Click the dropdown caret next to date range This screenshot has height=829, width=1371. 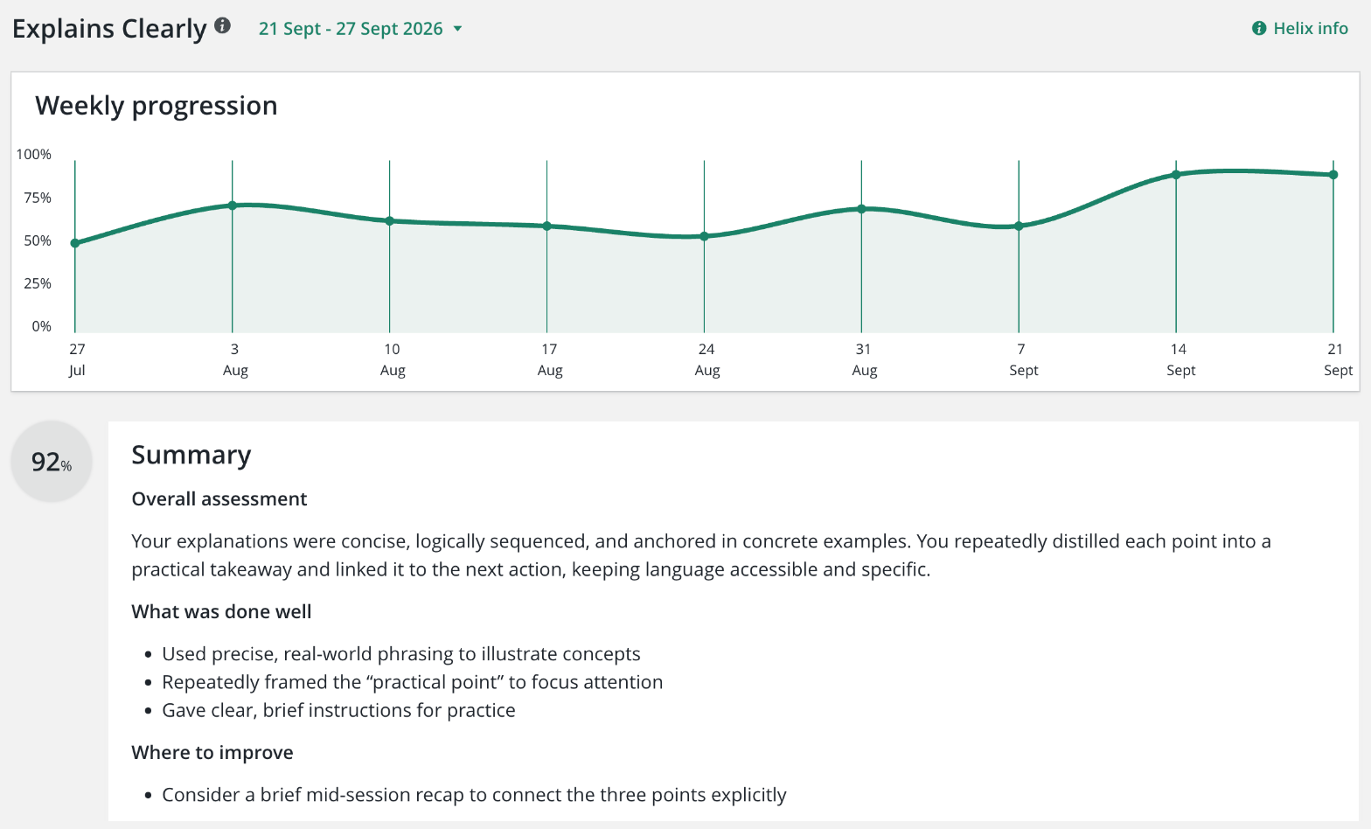point(457,29)
